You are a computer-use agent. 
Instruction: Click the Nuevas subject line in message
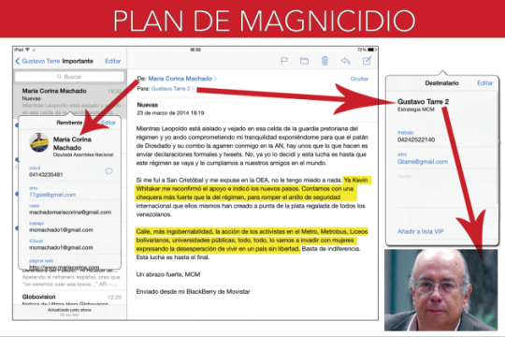click(x=148, y=105)
